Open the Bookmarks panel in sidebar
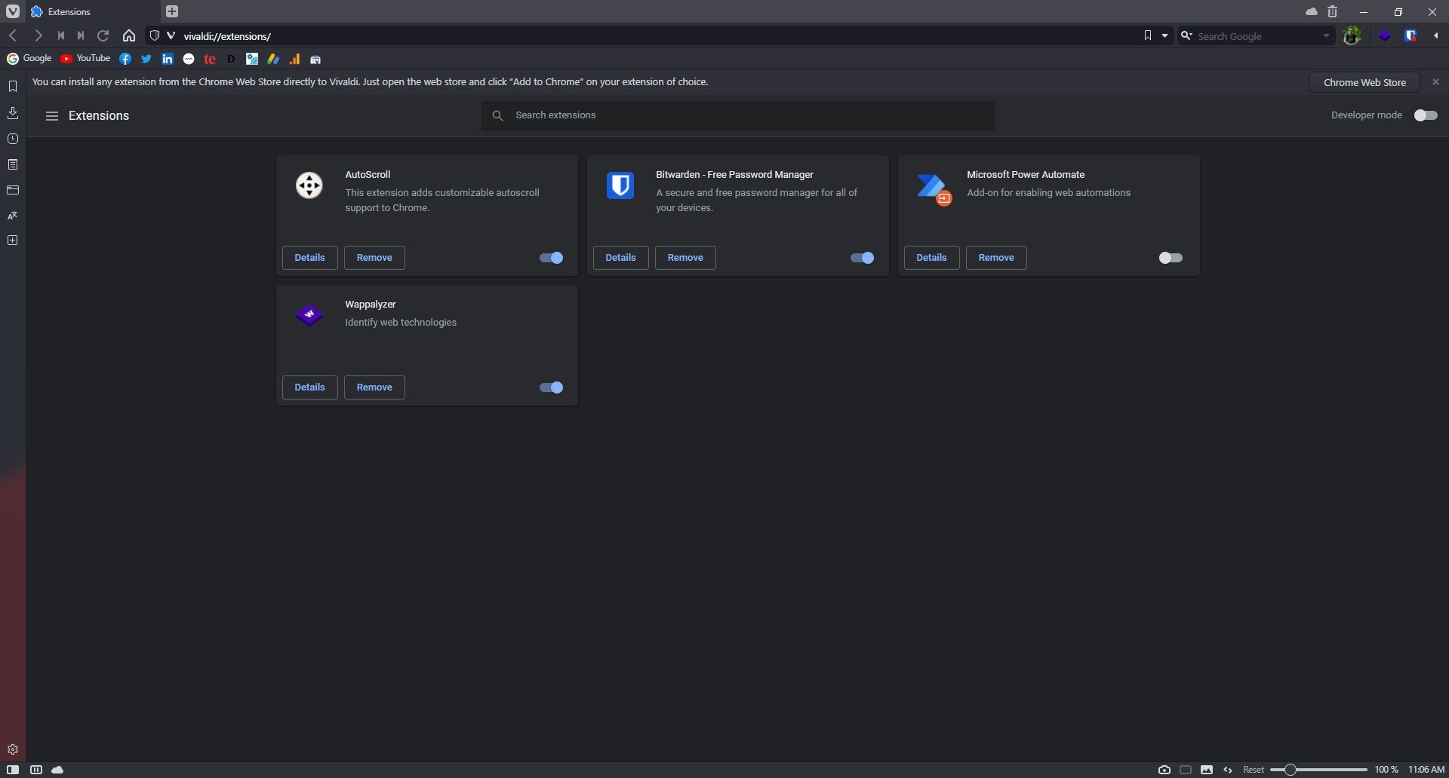Screen dimensions: 1449x778 click(13, 87)
